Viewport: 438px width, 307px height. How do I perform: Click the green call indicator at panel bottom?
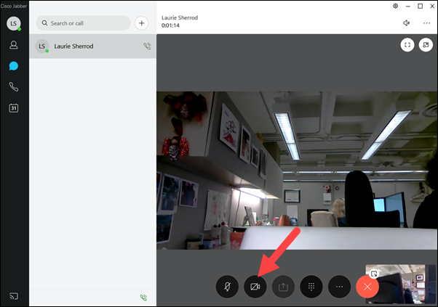[143, 298]
